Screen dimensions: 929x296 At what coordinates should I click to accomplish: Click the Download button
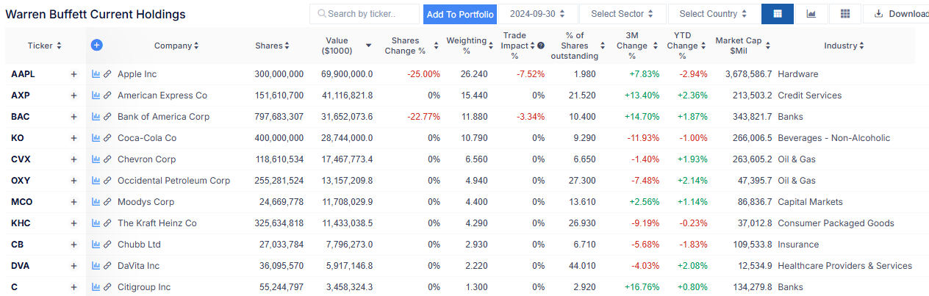(901, 14)
